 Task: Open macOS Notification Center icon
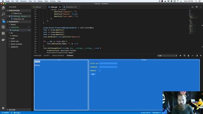pyautogui.click(x=200, y=1)
